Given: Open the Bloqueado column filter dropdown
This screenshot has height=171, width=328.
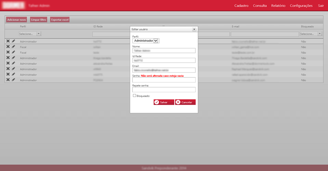Looking at the screenshot, I should (x=311, y=34).
